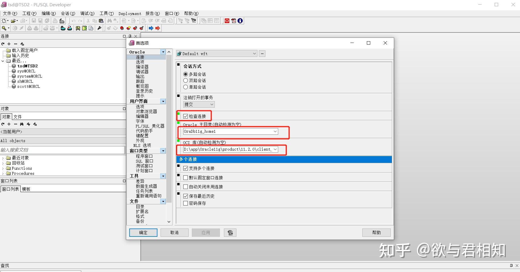Image resolution: width=520 pixels, height=272 pixels.
Task: Click the preferences tree scroll-down arrow
Action: coord(169,222)
